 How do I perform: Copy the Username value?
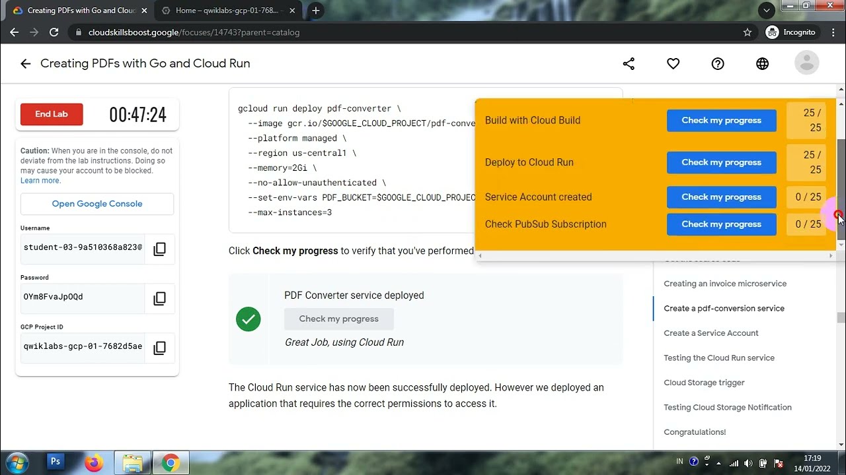click(159, 249)
